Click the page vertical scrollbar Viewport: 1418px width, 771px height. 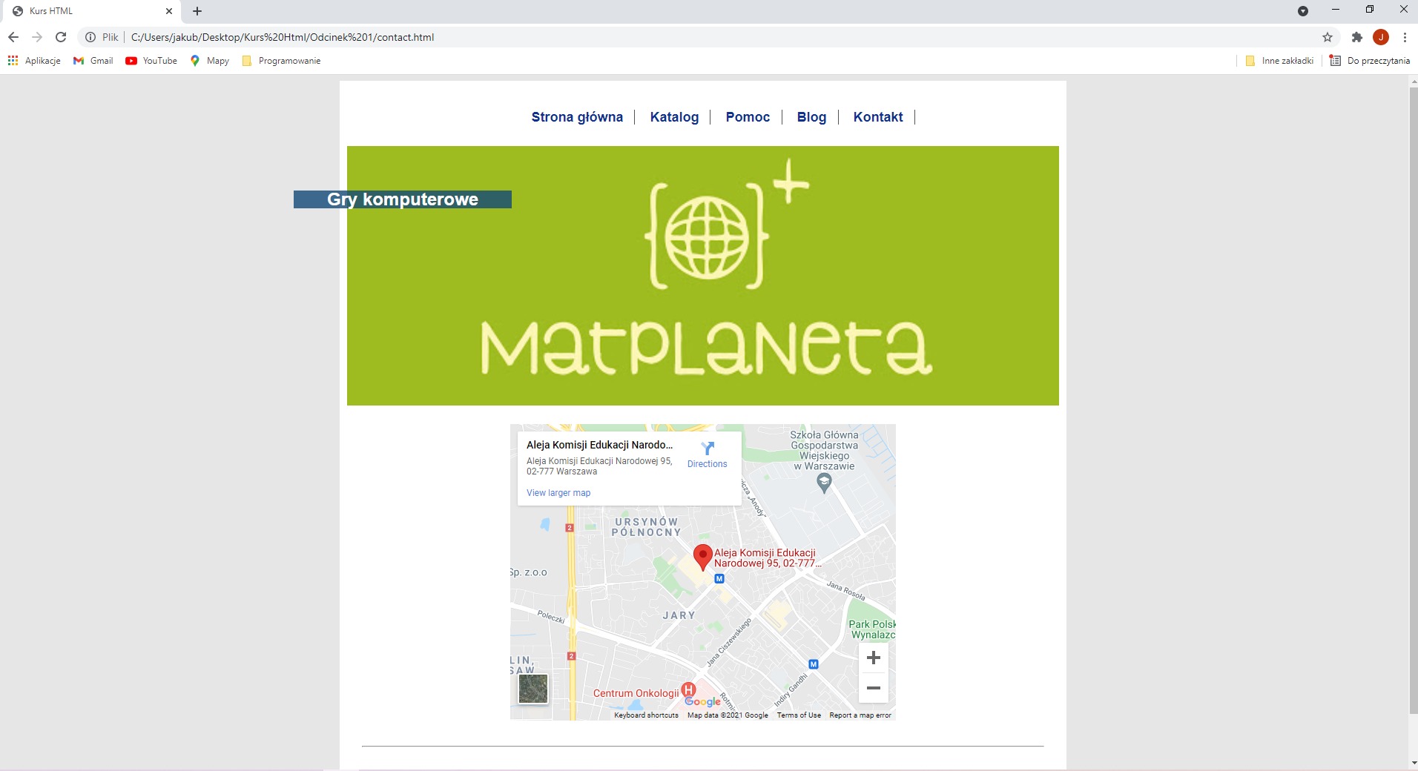(x=1413, y=400)
